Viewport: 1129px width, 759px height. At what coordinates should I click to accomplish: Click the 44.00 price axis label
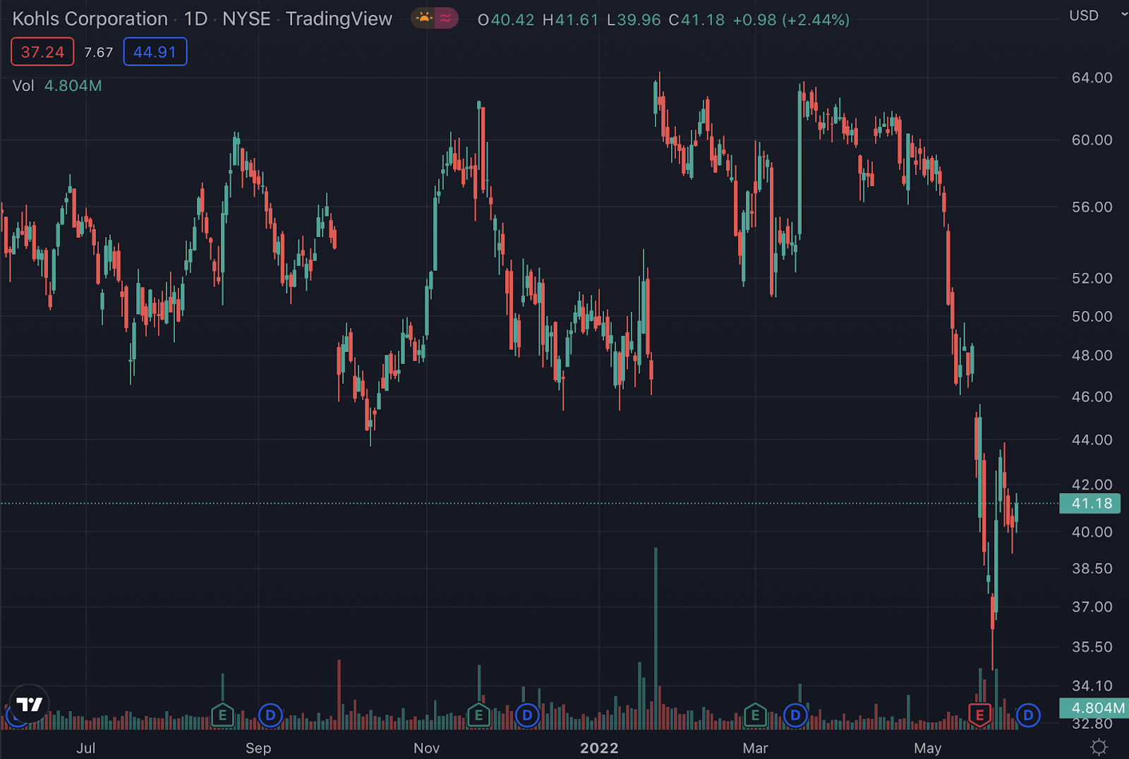1092,439
